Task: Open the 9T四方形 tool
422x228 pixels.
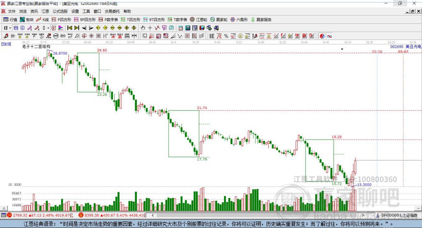Action: 154,20
